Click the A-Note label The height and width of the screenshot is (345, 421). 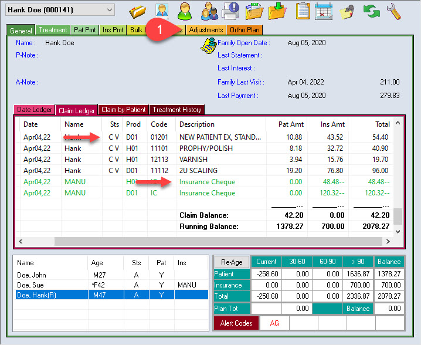[x=27, y=82]
